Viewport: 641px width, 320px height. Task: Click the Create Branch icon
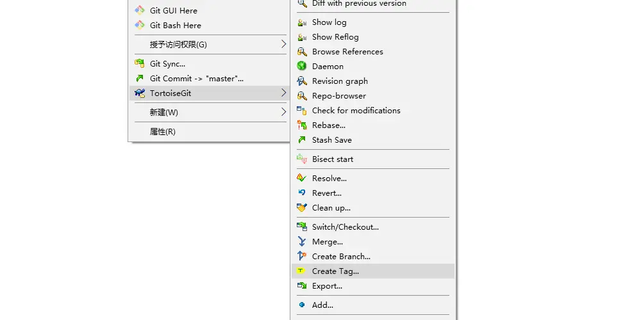click(x=302, y=256)
